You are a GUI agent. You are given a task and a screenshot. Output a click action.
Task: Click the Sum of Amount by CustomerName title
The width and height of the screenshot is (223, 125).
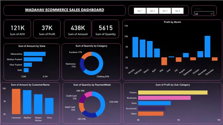(30, 85)
